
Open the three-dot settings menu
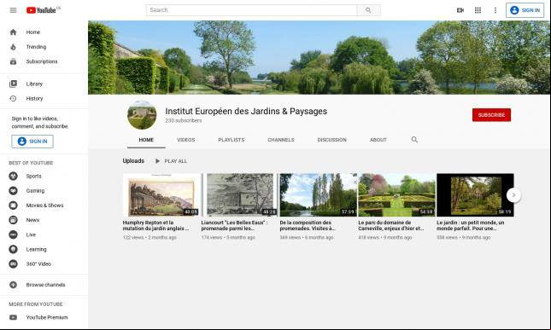495,10
